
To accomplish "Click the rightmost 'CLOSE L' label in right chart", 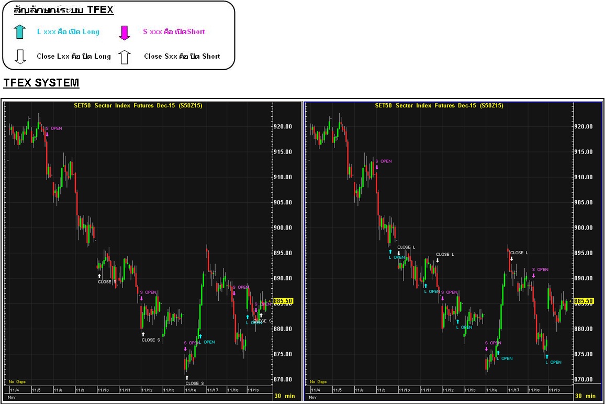I will [519, 253].
